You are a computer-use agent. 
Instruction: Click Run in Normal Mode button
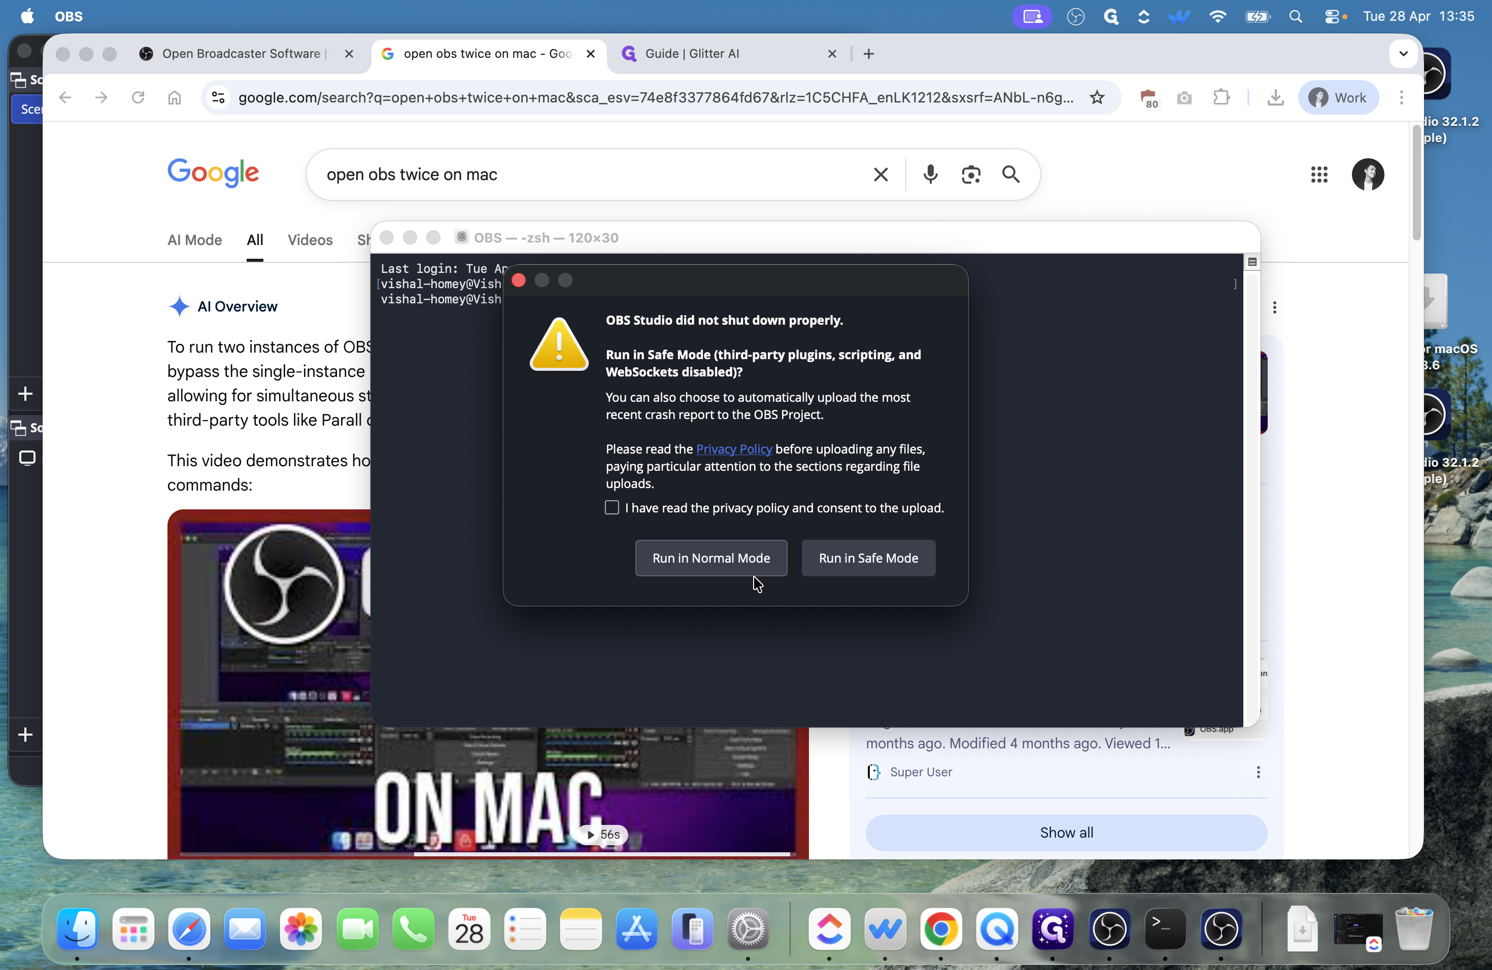click(711, 558)
